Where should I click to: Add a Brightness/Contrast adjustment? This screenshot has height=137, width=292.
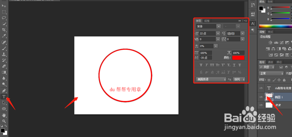click(270, 43)
